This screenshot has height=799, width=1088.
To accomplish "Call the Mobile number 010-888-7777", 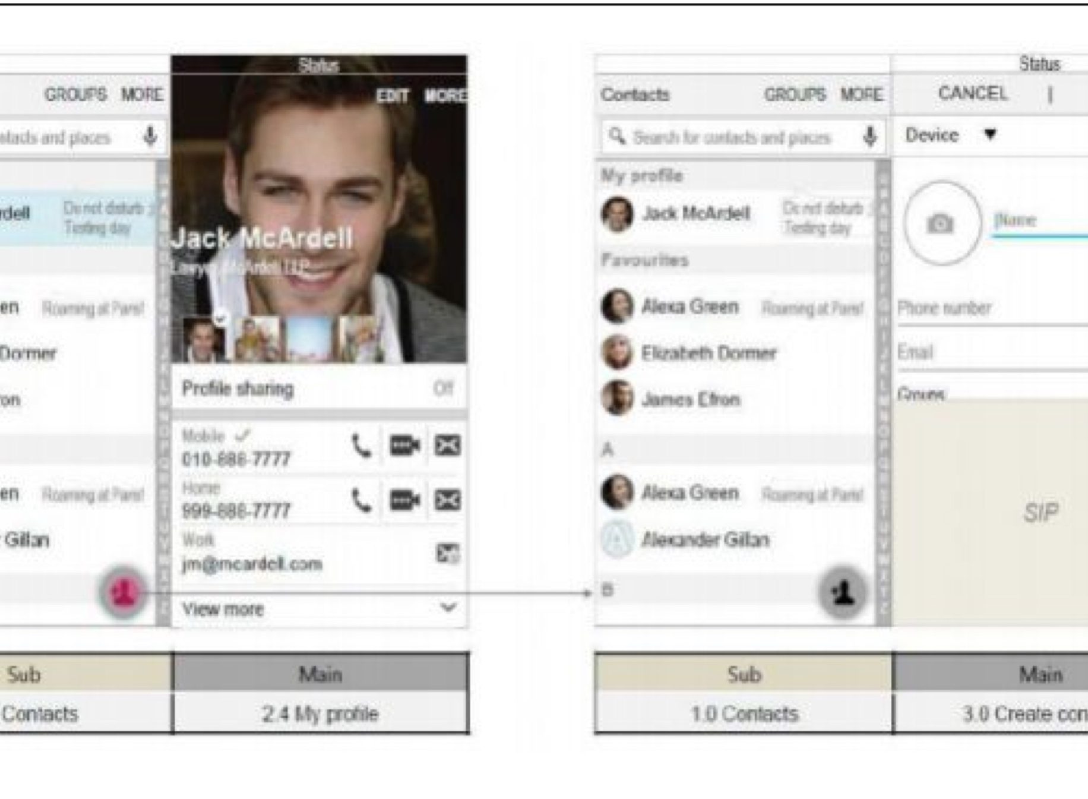I will click(360, 446).
